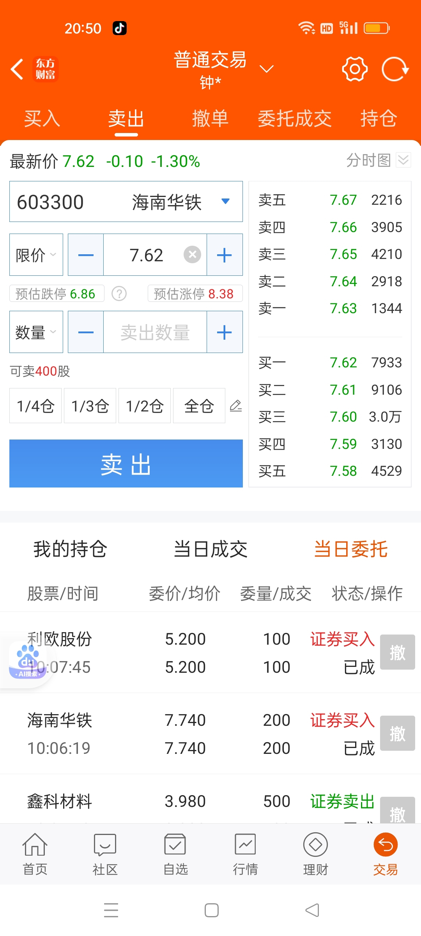Select 预估涨停 8.38 price
The width and height of the screenshot is (421, 936).
(195, 293)
